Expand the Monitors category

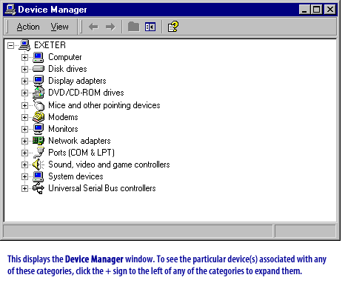(24, 129)
